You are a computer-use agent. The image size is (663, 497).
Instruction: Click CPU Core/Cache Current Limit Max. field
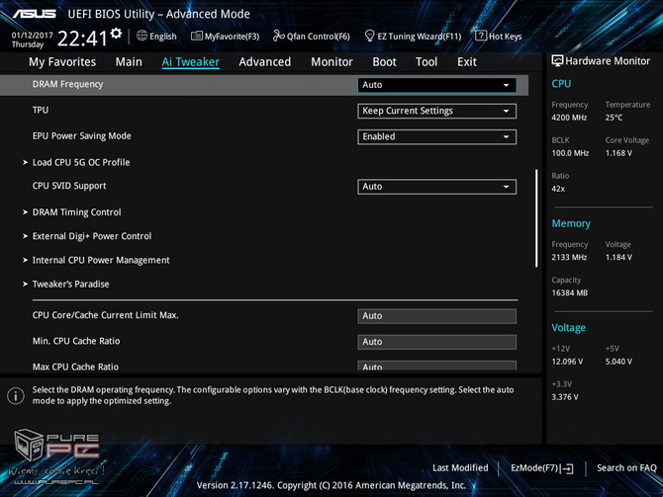click(436, 316)
